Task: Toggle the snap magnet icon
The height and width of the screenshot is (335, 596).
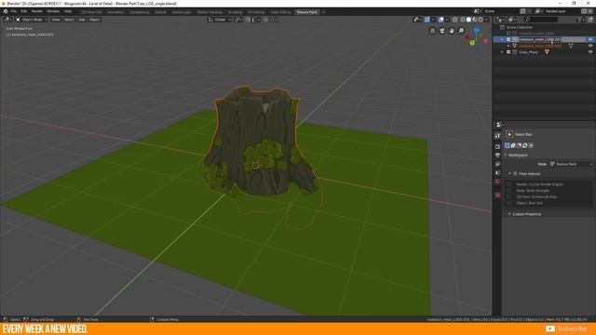Action: pyautogui.click(x=248, y=20)
